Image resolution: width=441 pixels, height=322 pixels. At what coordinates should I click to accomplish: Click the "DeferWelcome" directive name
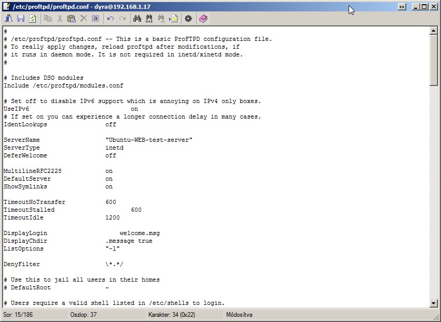[25, 155]
